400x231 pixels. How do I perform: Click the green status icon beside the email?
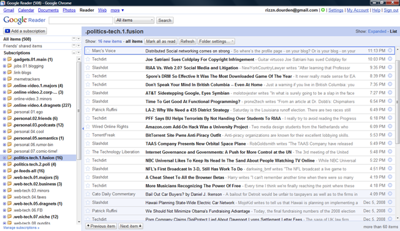point(322,10)
